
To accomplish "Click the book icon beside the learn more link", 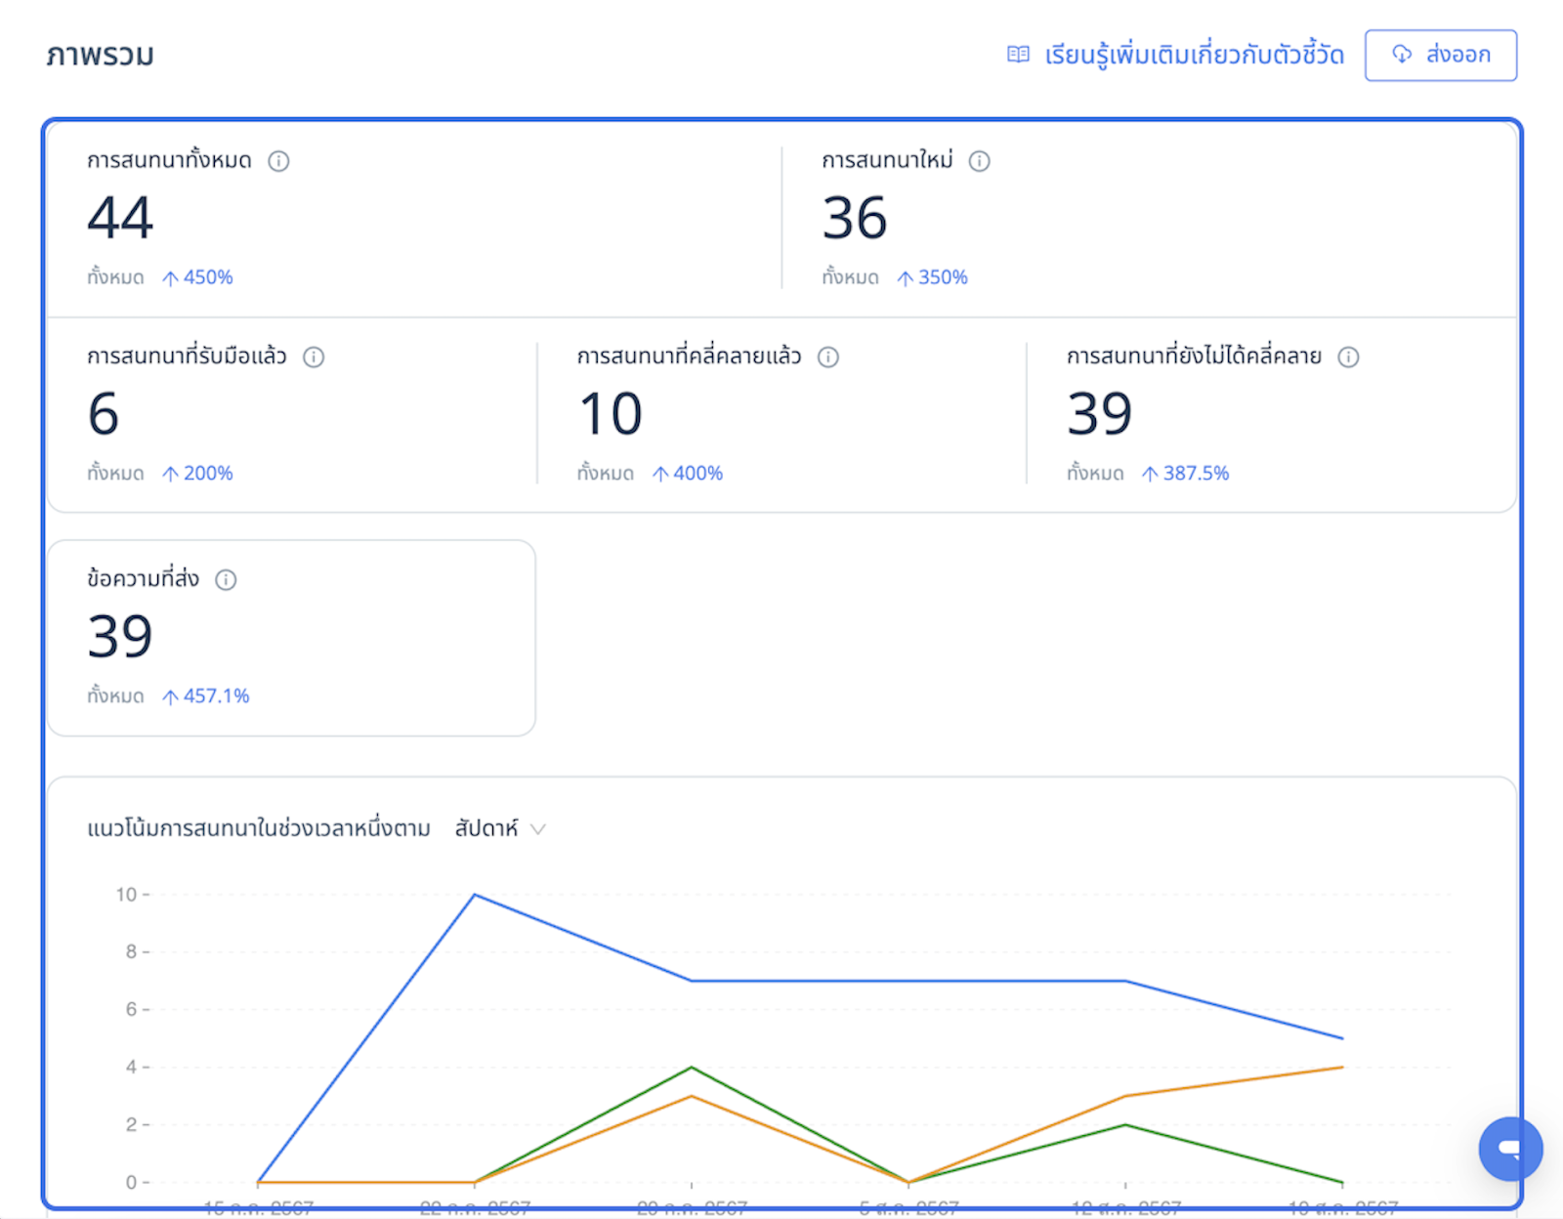I will (1018, 55).
